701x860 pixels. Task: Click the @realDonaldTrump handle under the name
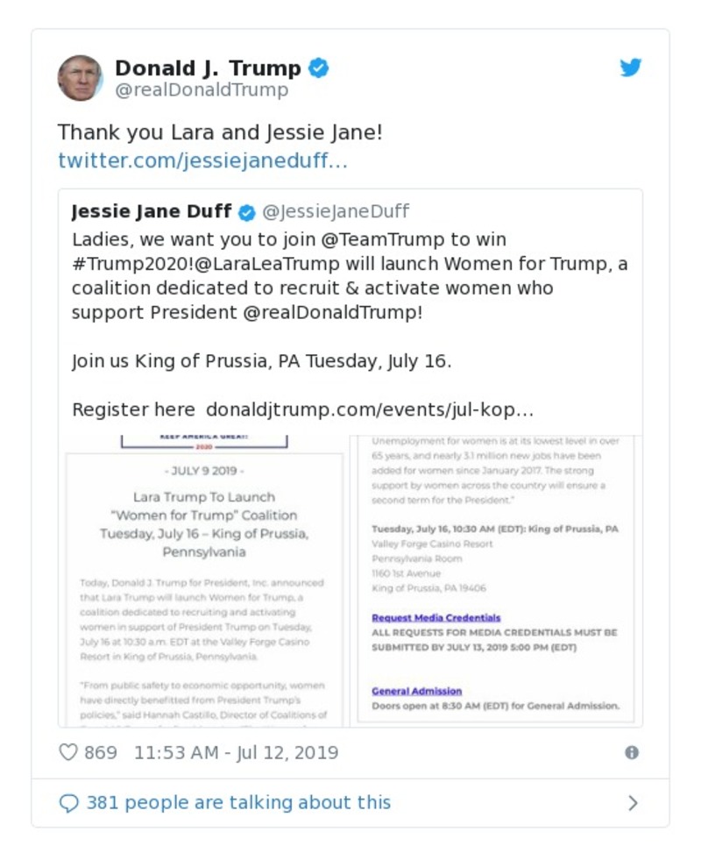click(202, 90)
